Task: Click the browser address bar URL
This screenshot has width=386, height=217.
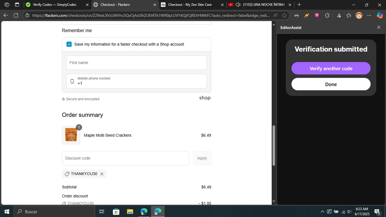Action: pos(151,15)
